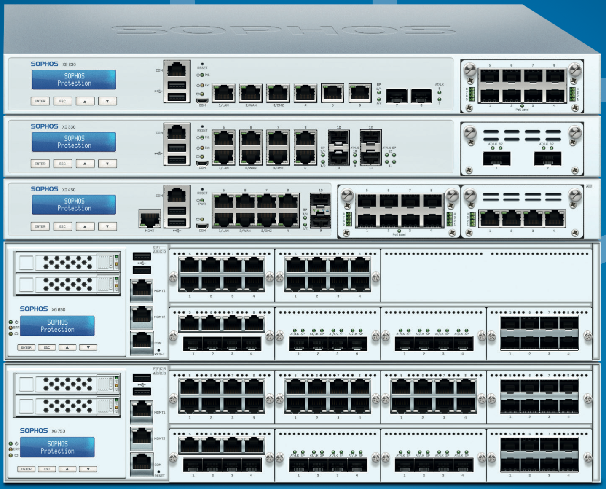Viewport: 606px width, 489px height.
Task: Click the down arrow button on XG 750
Action: tap(88, 469)
